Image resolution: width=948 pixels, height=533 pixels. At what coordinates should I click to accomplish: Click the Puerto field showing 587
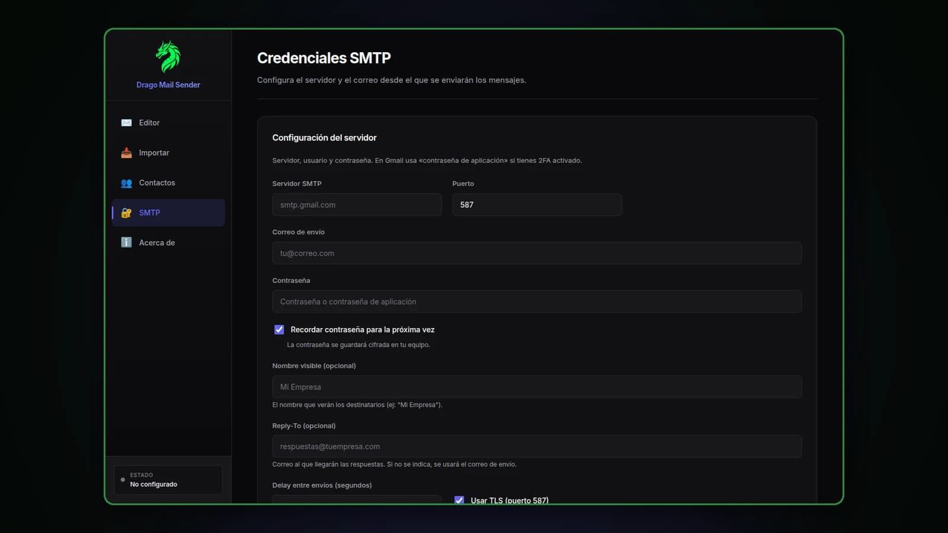[x=537, y=205]
